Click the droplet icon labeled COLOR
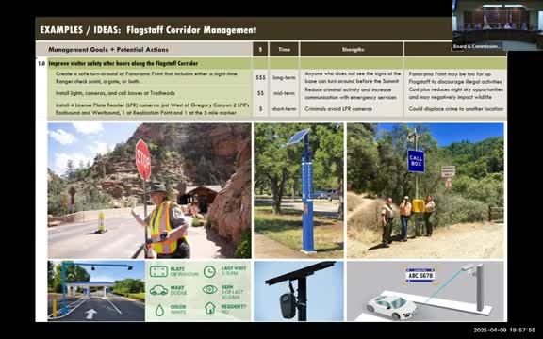Screen dimensions: 543x339 pyautogui.click(x=159, y=310)
